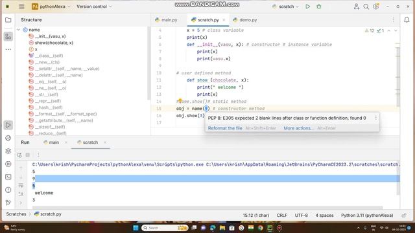Stop the running process
The width and height of the screenshot is (415, 233).
(28, 155)
